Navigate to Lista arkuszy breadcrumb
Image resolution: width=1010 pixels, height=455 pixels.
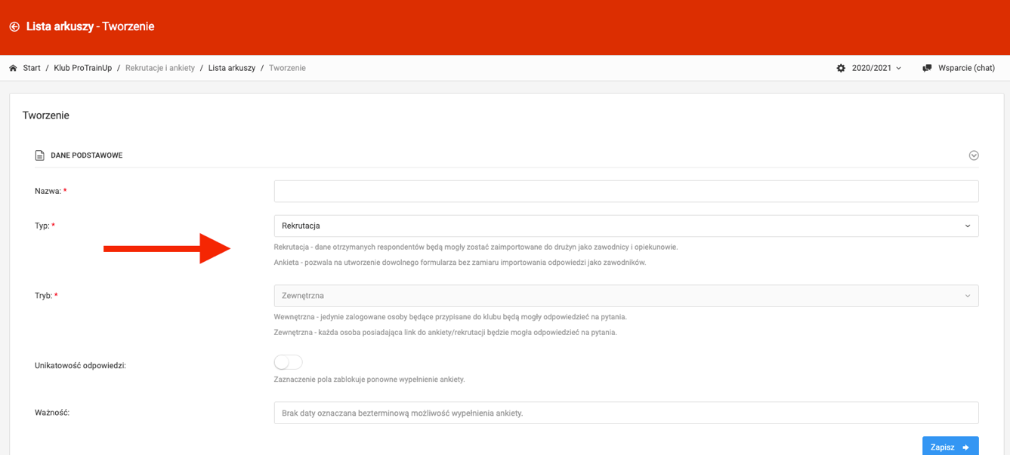coord(231,68)
